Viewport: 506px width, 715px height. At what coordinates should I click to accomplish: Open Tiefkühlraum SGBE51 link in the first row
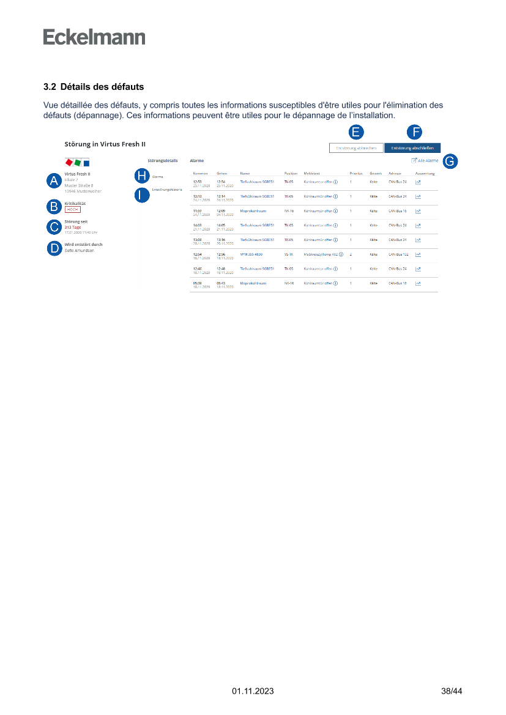257,182
